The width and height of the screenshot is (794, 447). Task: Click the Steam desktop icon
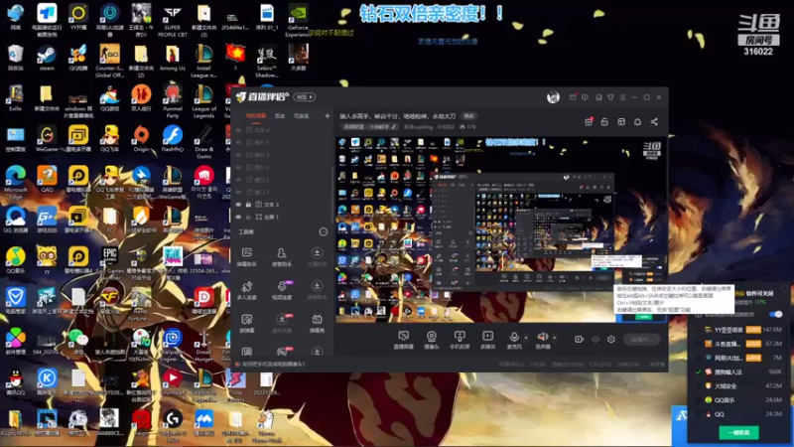47,57
